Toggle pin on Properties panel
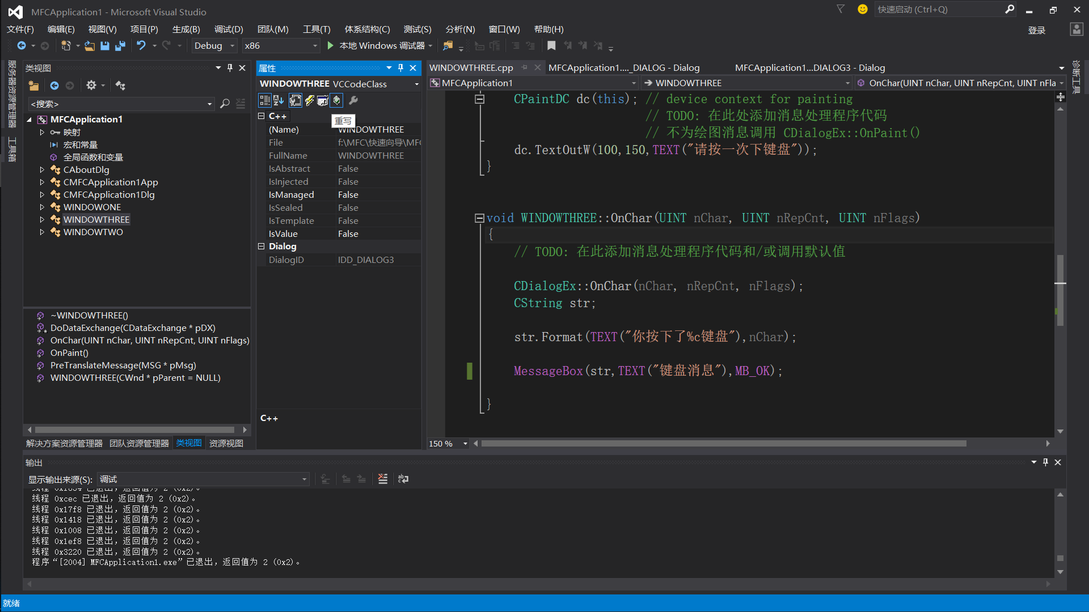This screenshot has width=1089, height=612. coord(400,68)
